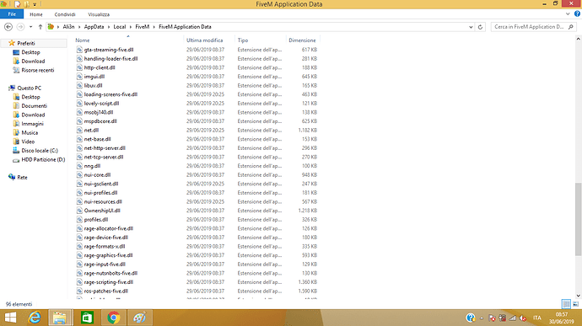
Task: Open Paint from the taskbar
Action: 140,318
